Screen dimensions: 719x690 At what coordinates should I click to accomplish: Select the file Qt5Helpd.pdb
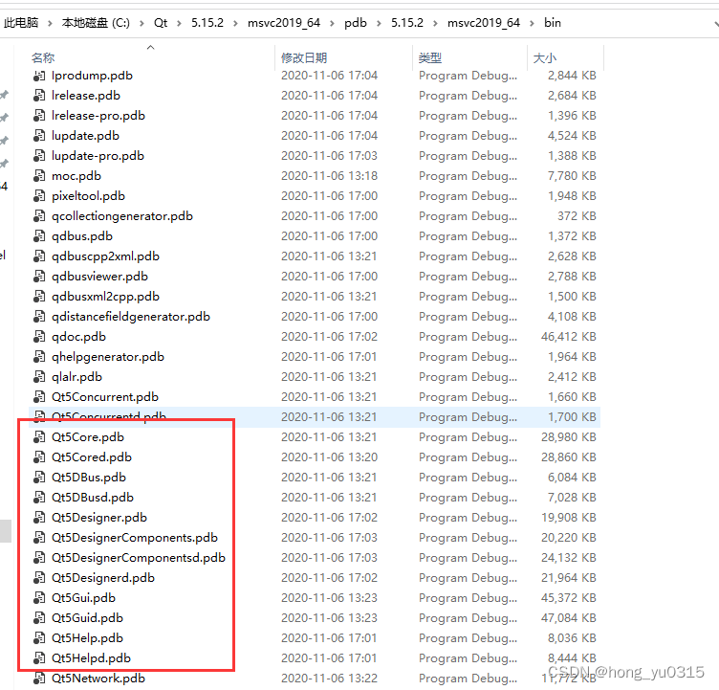pos(91,658)
